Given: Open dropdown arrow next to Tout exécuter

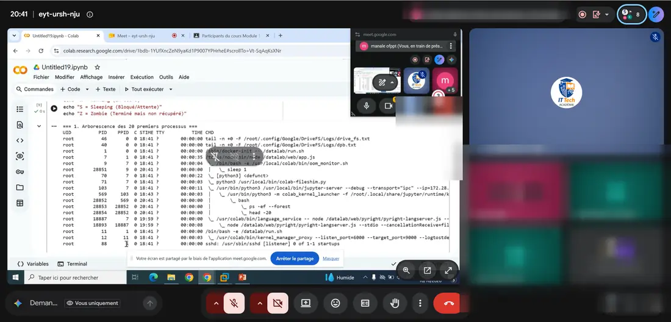Looking at the screenshot, I should (x=171, y=90).
